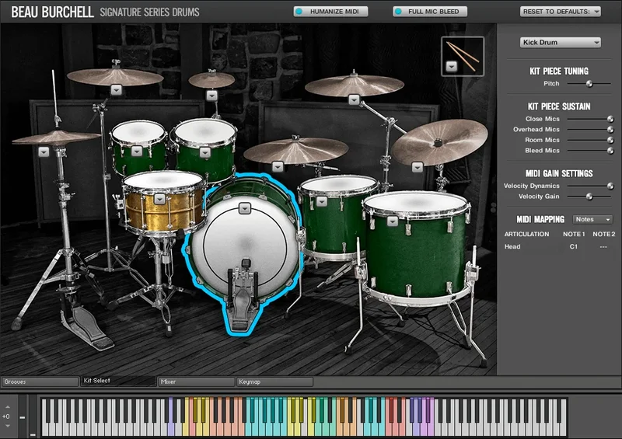The width and height of the screenshot is (622, 439).
Task: Click the hi-hat foot pedal
Action: pos(86,327)
